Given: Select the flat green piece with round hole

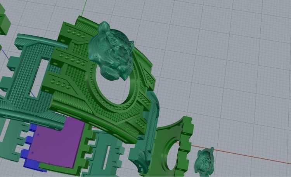Looking at the screenshot, I should [x=168, y=147].
